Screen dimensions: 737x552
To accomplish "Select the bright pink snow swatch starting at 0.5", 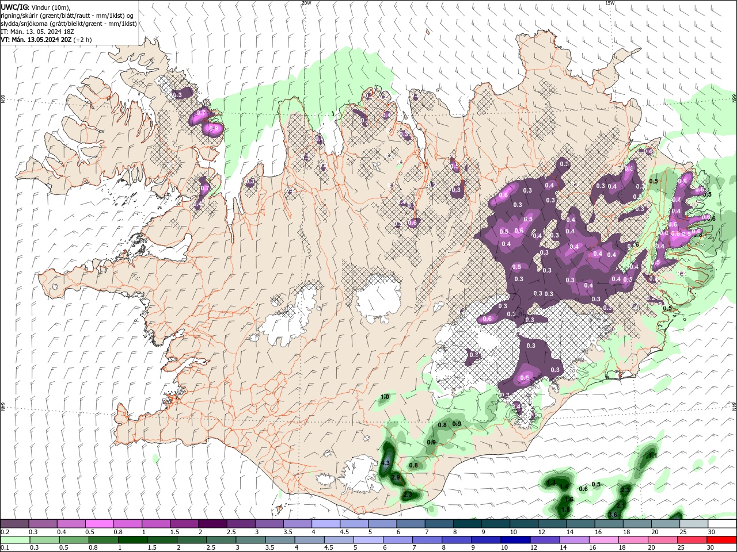I will pyautogui.click(x=99, y=524).
